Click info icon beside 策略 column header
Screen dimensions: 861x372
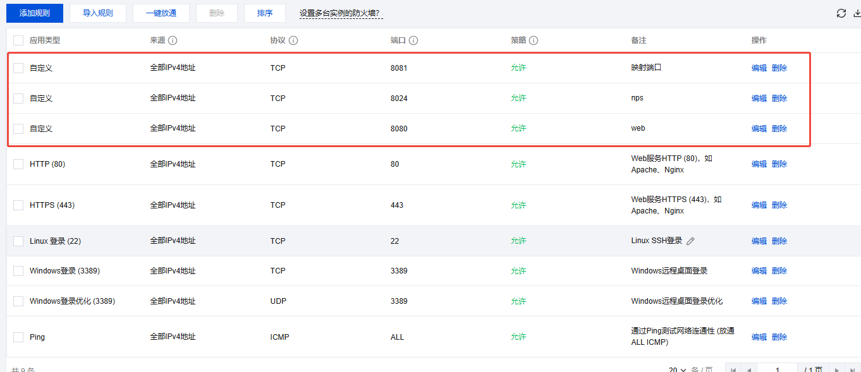pos(534,40)
